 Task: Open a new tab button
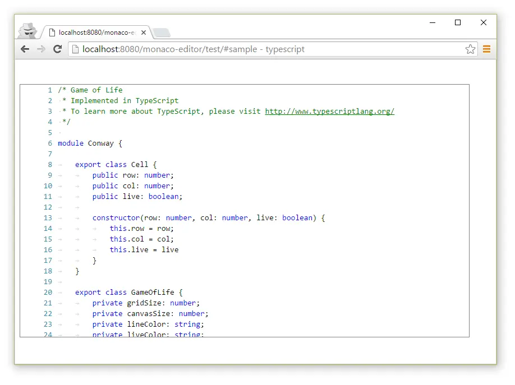coord(162,33)
